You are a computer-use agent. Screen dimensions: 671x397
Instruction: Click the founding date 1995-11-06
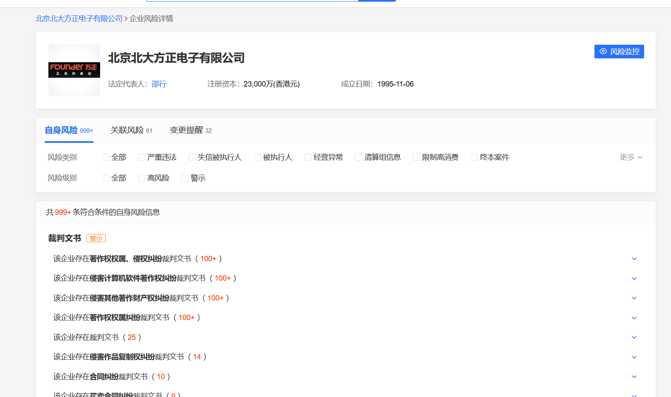[x=395, y=84]
